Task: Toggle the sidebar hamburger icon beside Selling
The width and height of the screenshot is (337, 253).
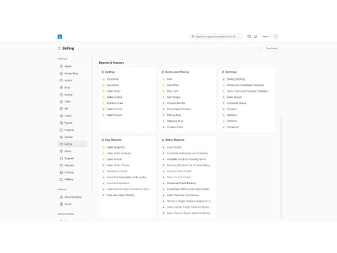Action: point(59,49)
